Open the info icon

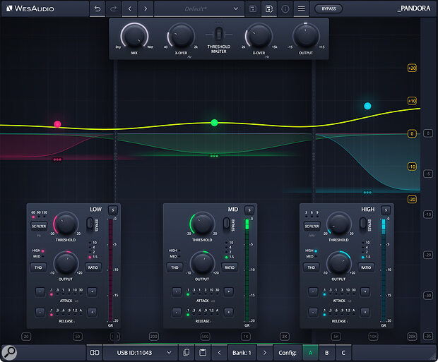pyautogui.click(x=285, y=8)
